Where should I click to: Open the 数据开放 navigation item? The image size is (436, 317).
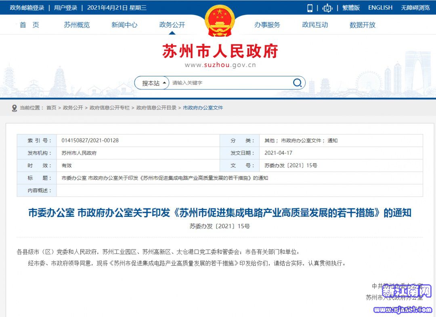(x=362, y=25)
